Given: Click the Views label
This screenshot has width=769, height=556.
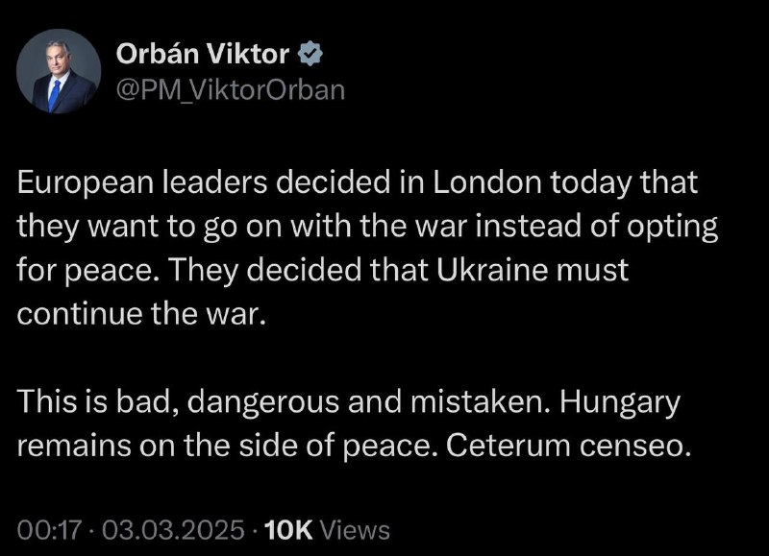Looking at the screenshot, I should (x=355, y=530).
